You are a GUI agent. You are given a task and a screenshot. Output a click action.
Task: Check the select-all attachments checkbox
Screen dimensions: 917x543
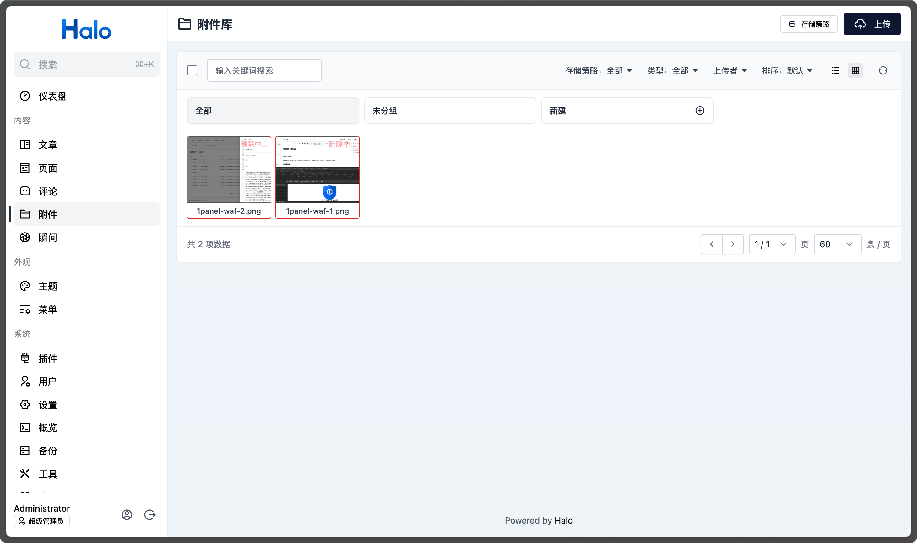(192, 70)
